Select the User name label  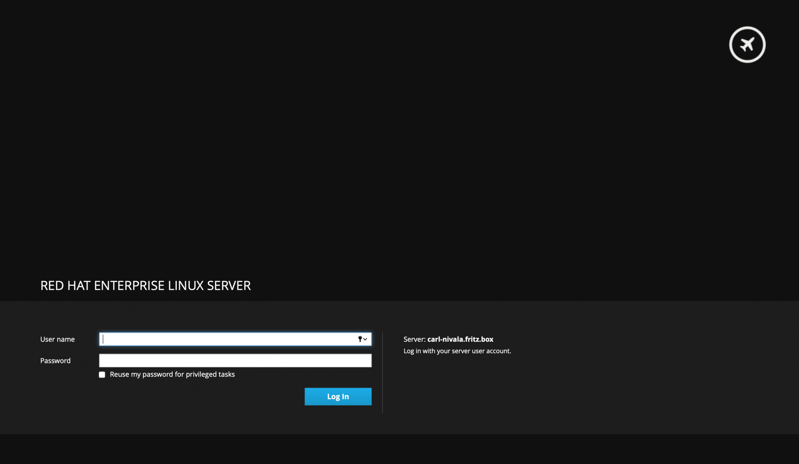pyautogui.click(x=57, y=339)
